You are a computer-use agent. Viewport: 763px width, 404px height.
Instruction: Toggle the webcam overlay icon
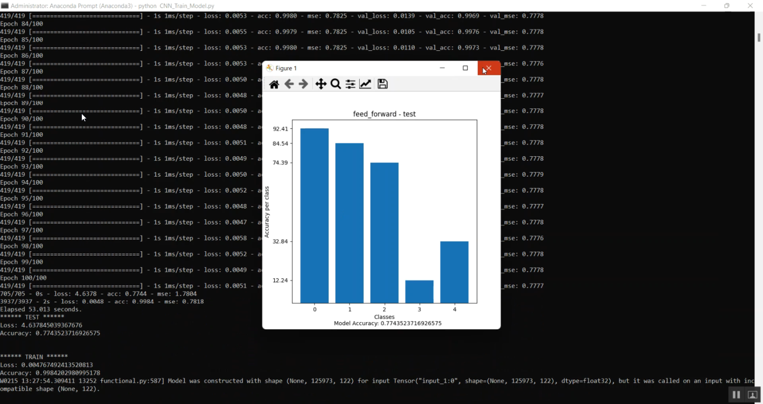click(752, 395)
